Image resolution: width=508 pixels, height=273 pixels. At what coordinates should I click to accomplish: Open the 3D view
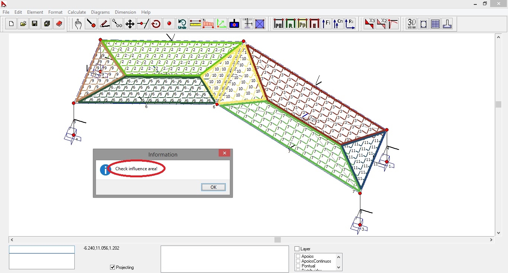pyautogui.click(x=411, y=24)
